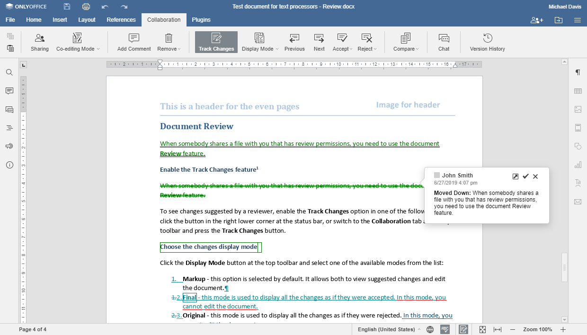Open the Navigation panel in left sidebar

9,128
